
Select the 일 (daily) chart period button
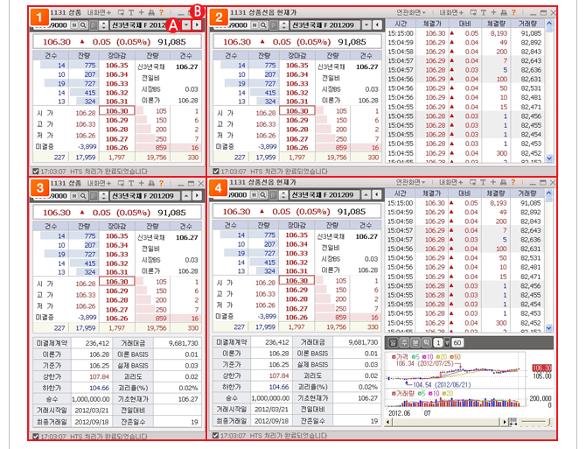[393, 342]
